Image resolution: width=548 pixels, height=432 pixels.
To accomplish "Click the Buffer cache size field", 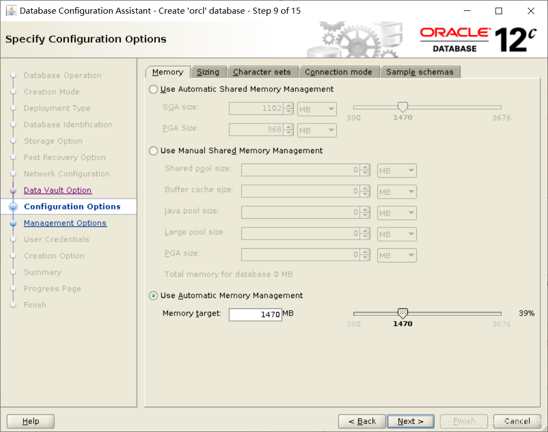I will tap(301, 191).
